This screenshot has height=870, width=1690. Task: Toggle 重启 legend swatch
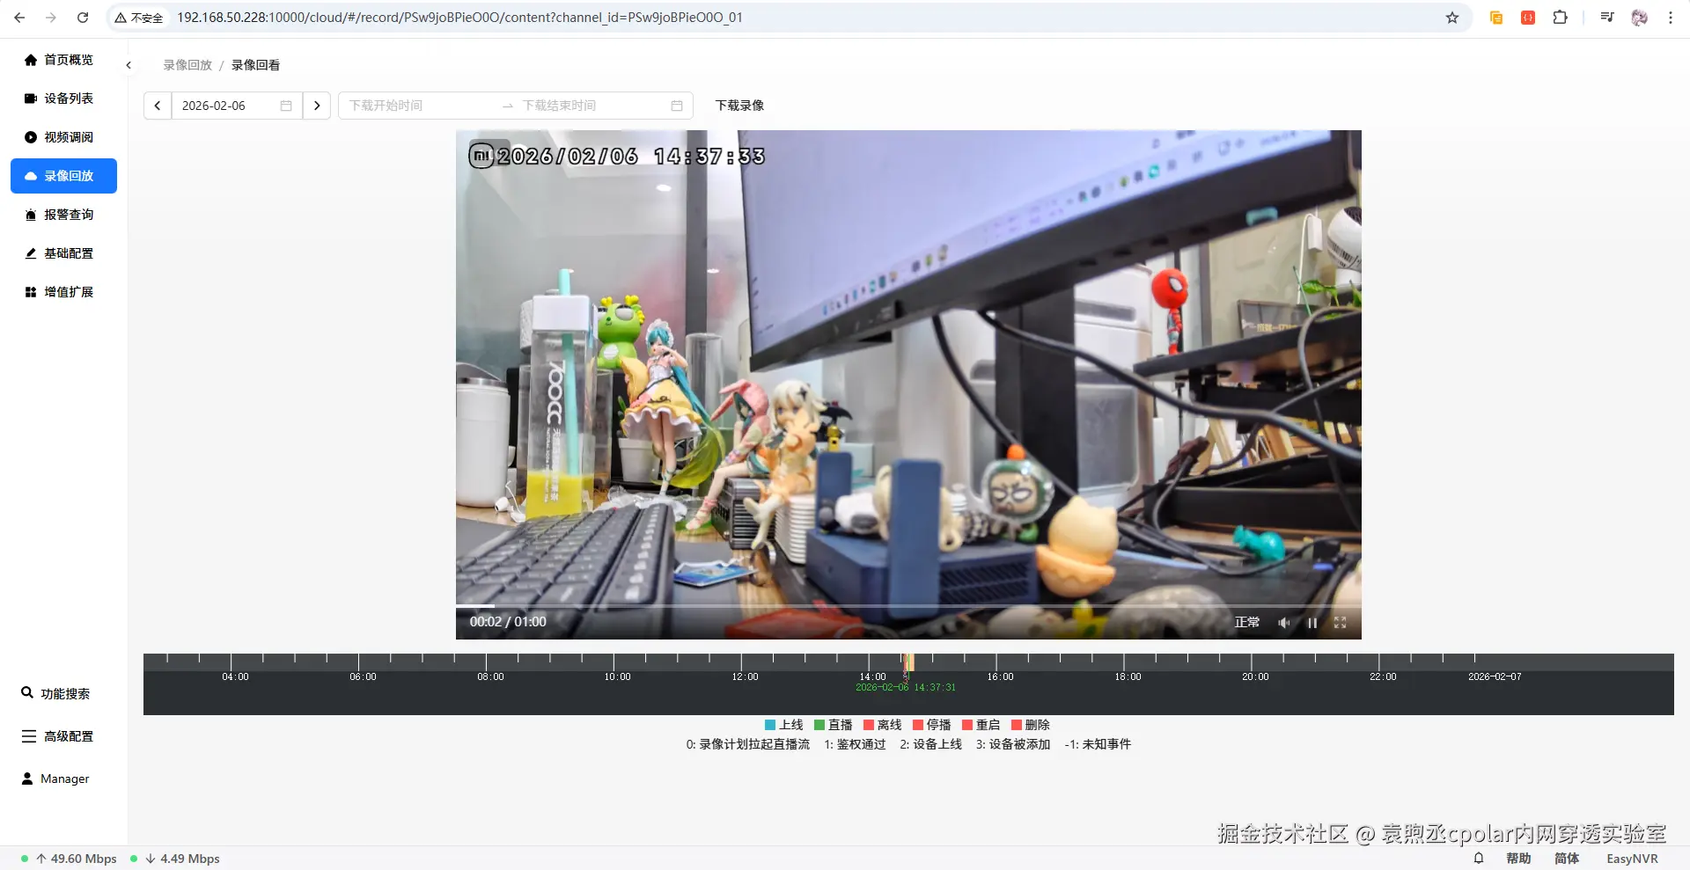point(967,725)
